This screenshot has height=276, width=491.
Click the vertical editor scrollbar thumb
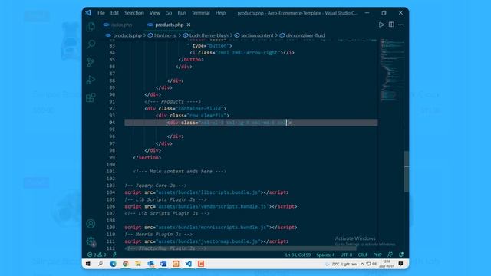[x=407, y=172]
